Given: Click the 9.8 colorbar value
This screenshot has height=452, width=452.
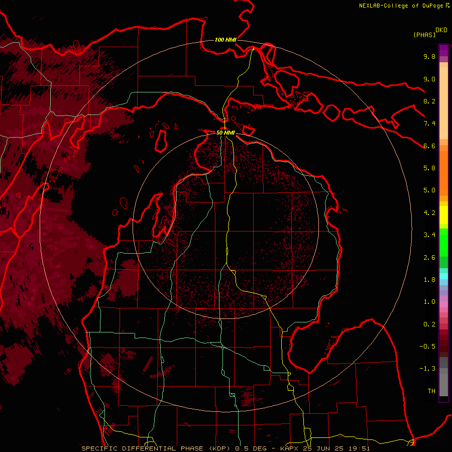Looking at the screenshot, I should [429, 56].
